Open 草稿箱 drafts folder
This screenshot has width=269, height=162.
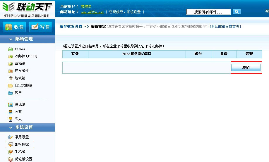click(20, 63)
